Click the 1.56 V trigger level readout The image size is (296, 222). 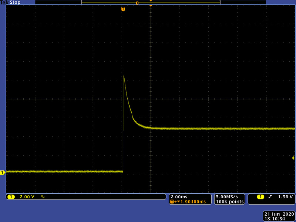286,197
